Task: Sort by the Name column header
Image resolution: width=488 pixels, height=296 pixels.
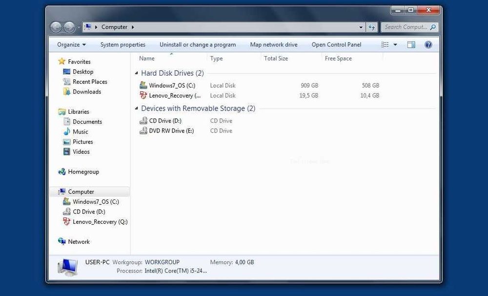Action: [x=147, y=58]
